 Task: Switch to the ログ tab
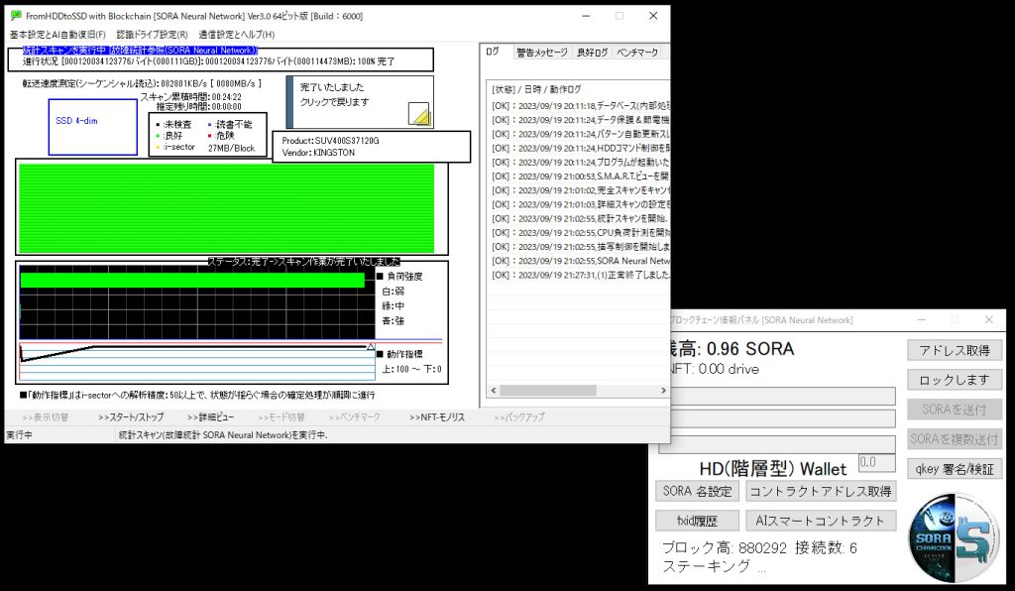[x=493, y=52]
